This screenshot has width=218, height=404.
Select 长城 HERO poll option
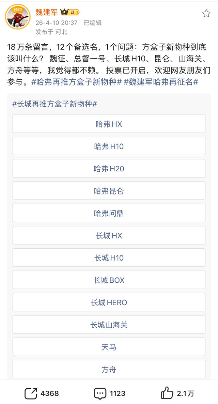109,302
